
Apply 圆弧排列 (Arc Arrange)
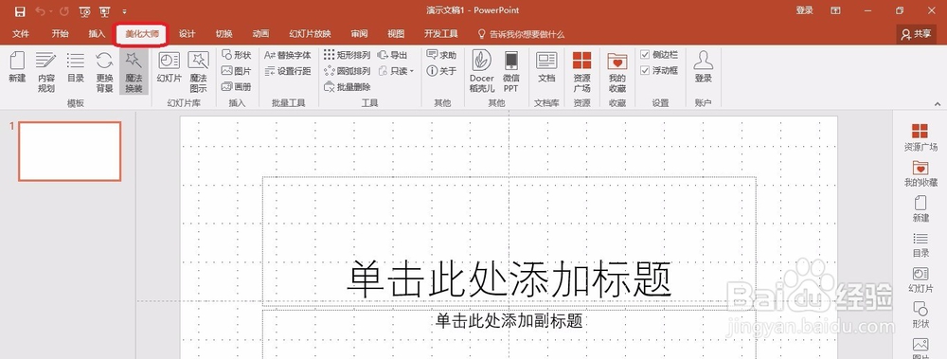pos(348,71)
